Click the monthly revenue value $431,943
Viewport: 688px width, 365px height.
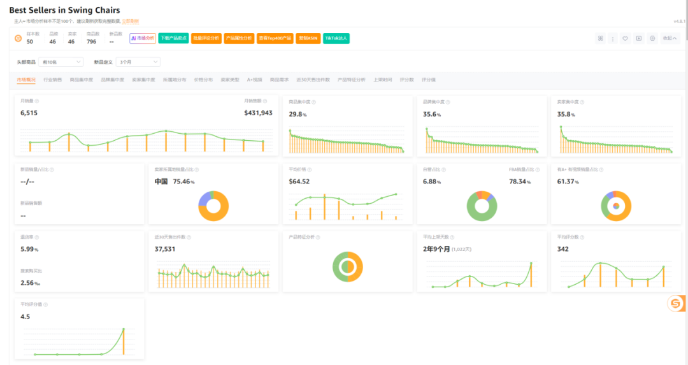tap(258, 113)
